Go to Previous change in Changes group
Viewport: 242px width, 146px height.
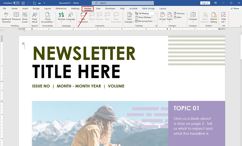click(x=179, y=13)
